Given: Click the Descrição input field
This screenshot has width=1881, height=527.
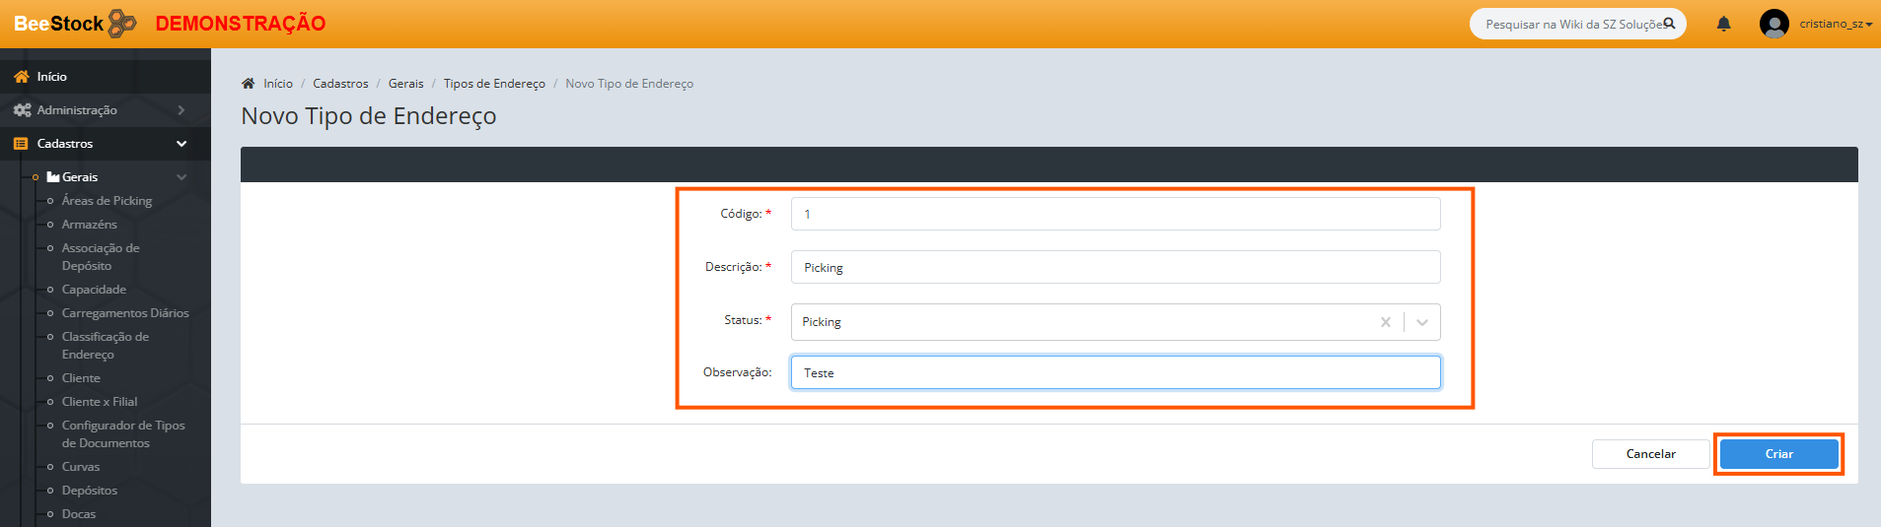Looking at the screenshot, I should point(1115,267).
